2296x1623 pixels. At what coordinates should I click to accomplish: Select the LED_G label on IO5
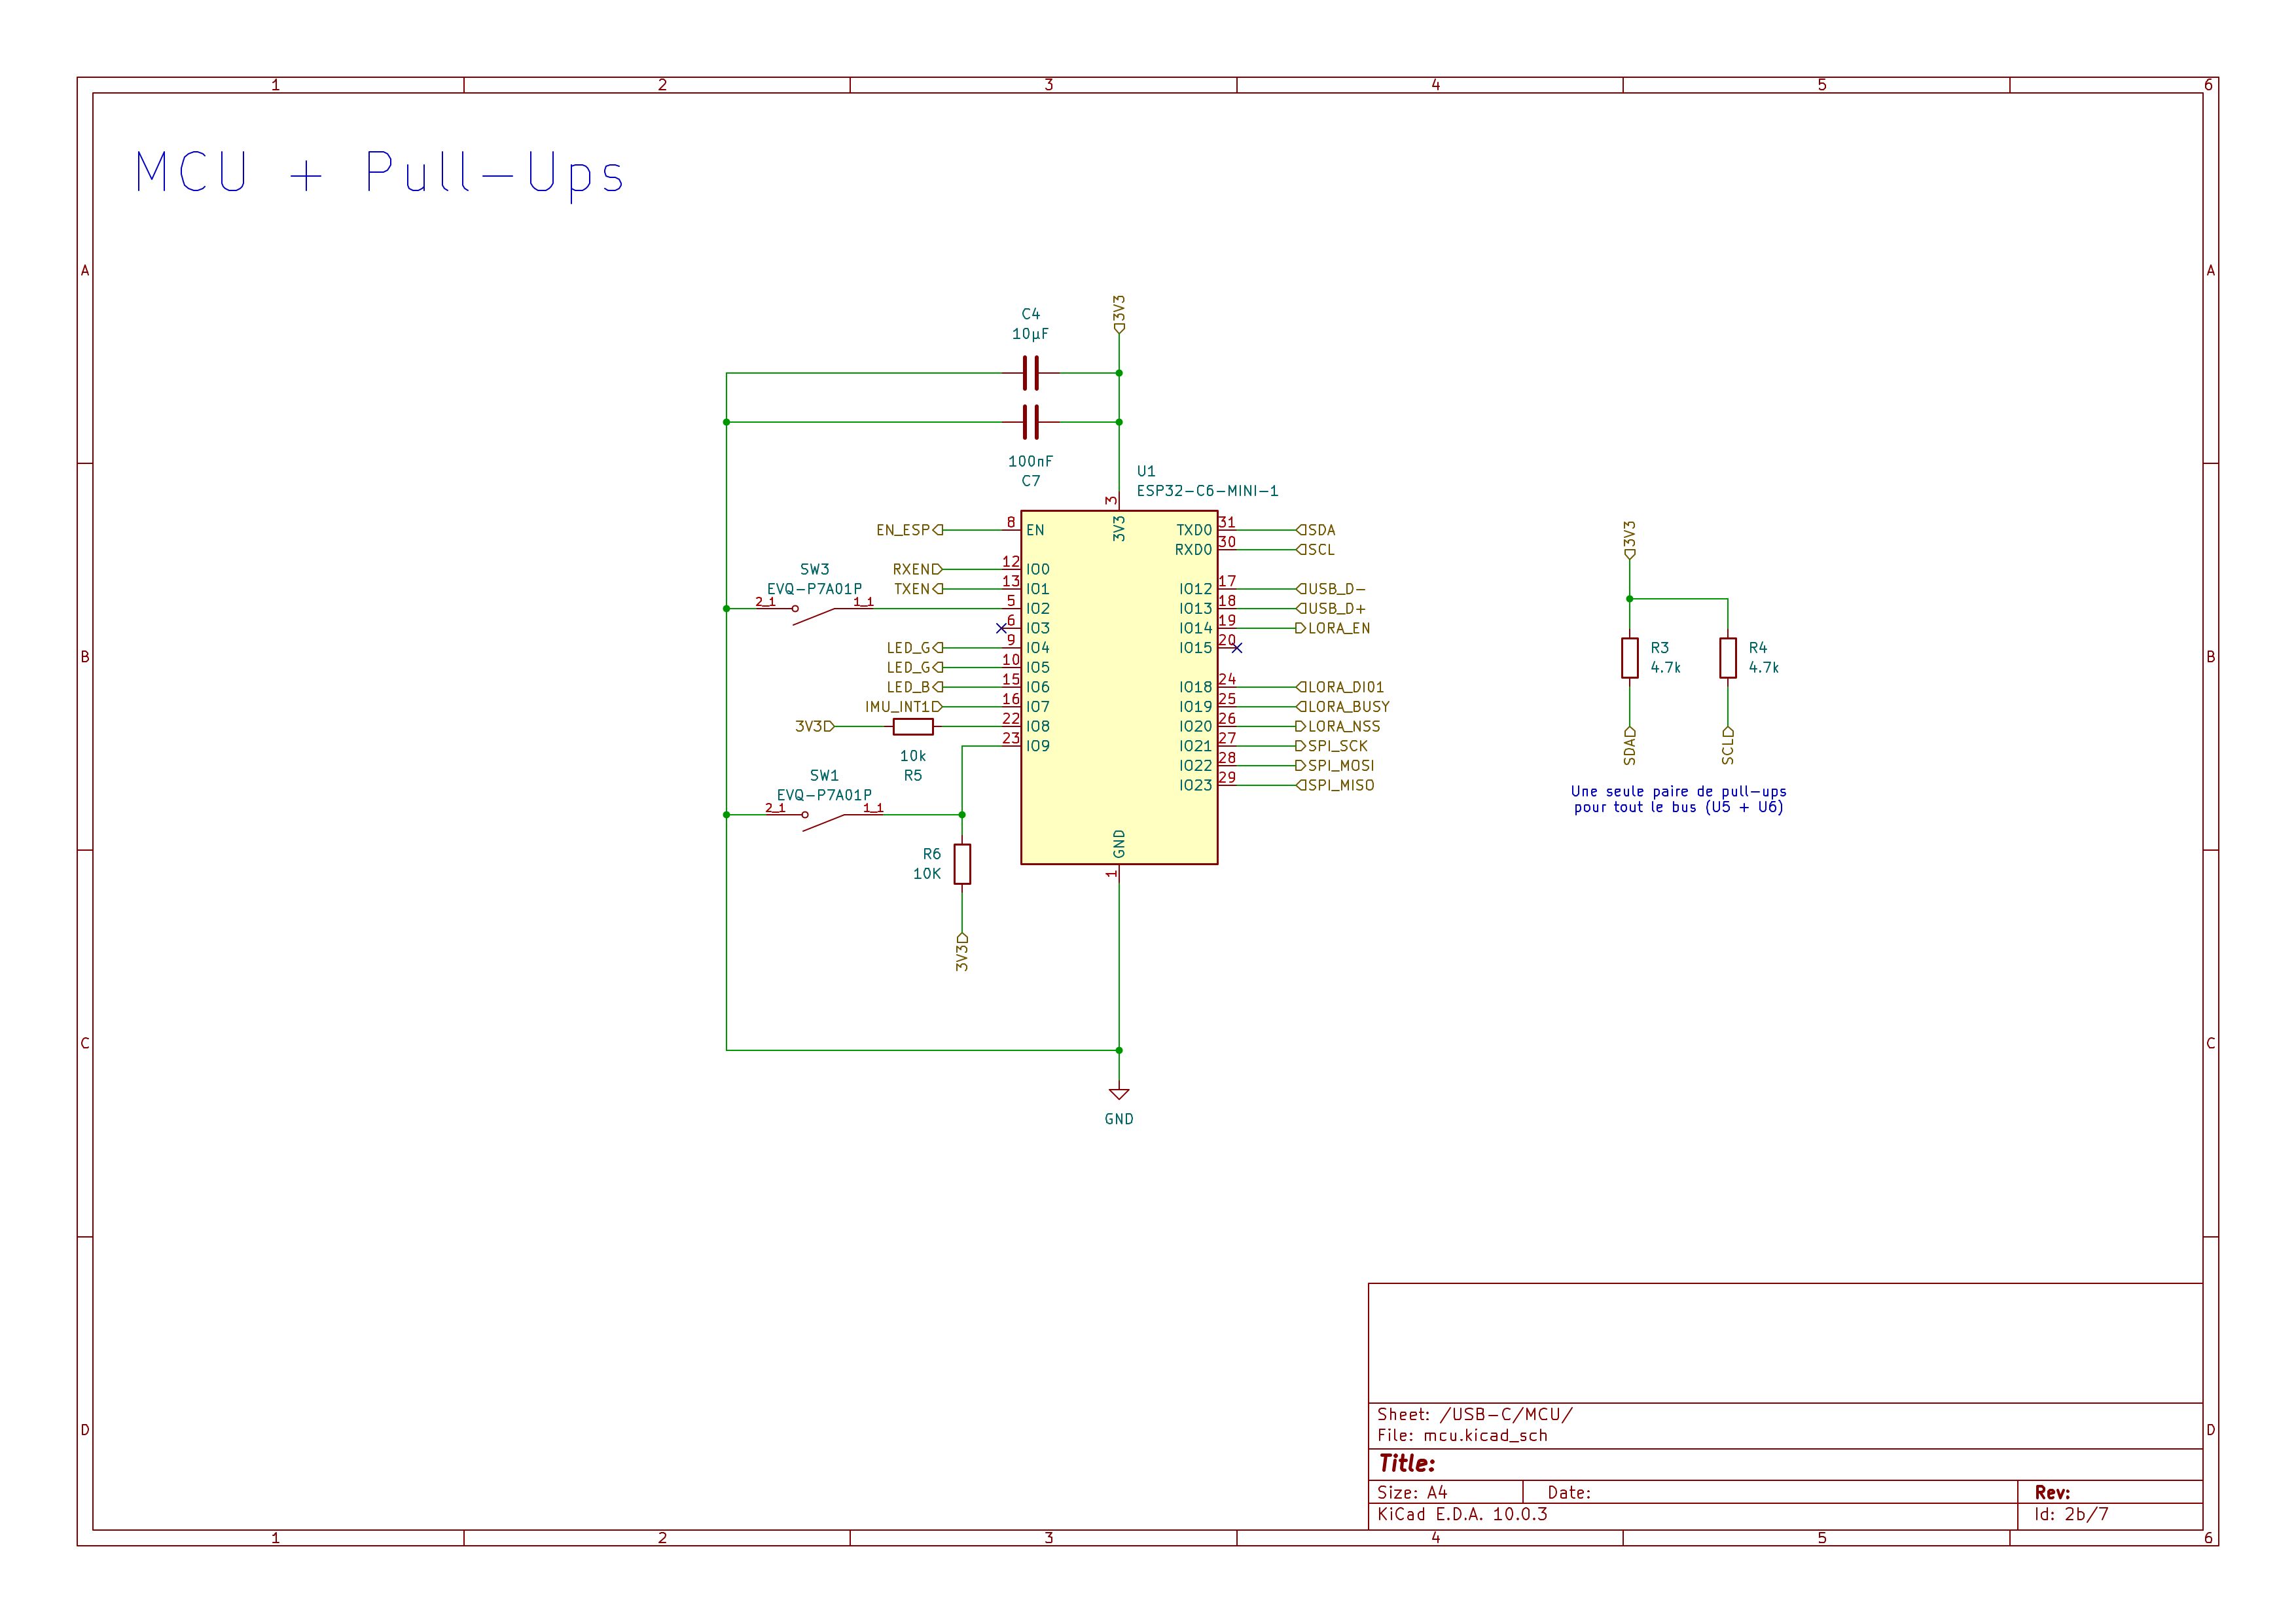(914, 667)
